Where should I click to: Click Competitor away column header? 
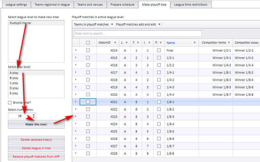pyautogui.click(x=246, y=43)
